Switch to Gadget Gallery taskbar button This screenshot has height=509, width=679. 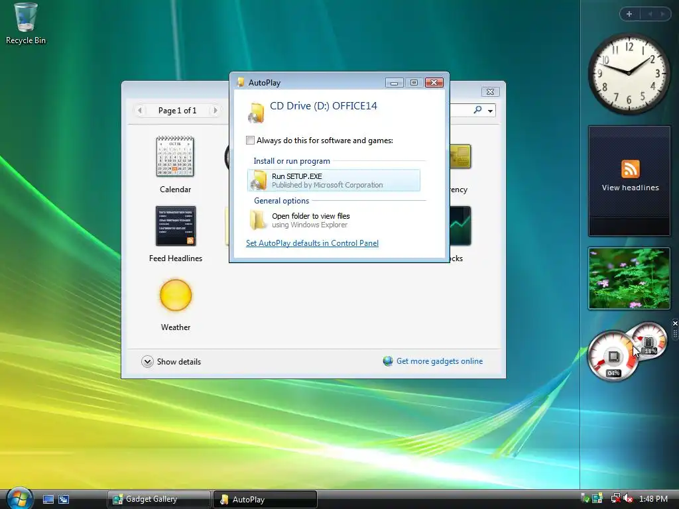point(159,499)
